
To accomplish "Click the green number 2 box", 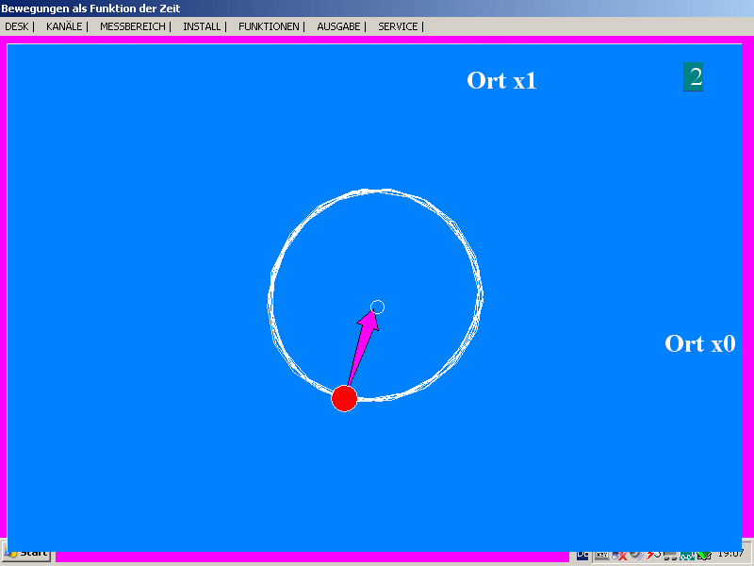I will click(694, 77).
